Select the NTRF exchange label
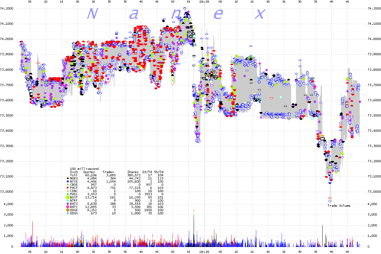The image size is (381, 254). coord(74,201)
